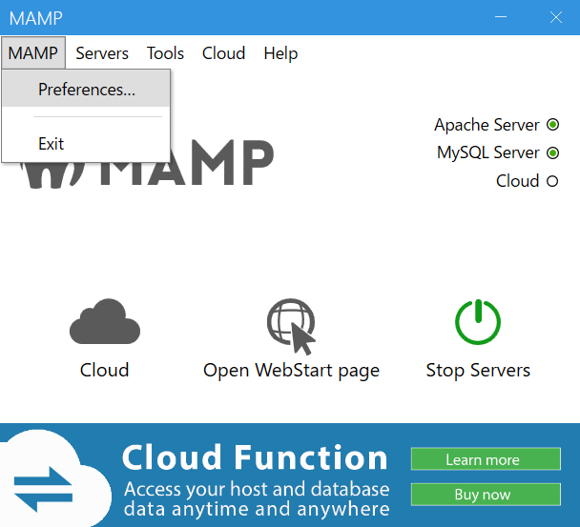
Task: Click the Cloud status indicator
Action: [x=552, y=181]
